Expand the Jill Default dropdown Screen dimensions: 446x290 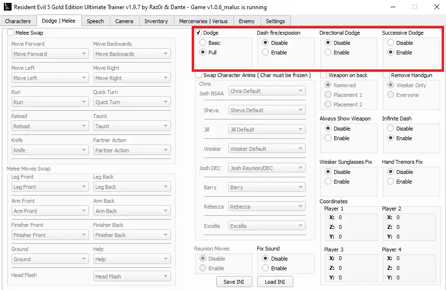point(267,130)
